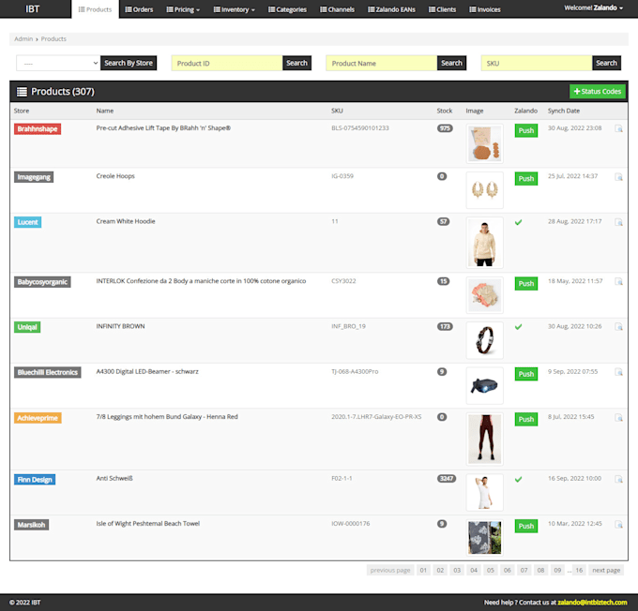Click the IBT logo in header
This screenshot has width=638, height=611.
coord(33,9)
